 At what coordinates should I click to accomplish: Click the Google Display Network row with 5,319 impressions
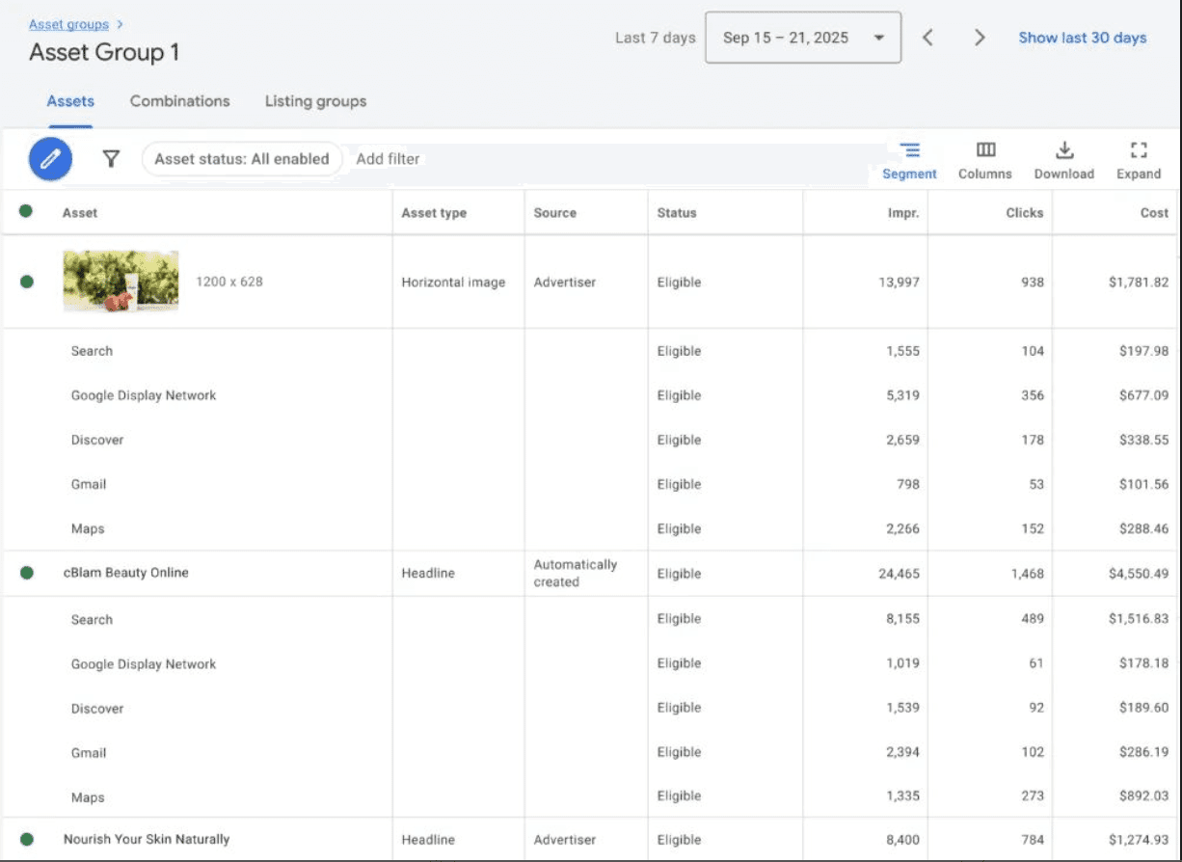tap(591, 395)
